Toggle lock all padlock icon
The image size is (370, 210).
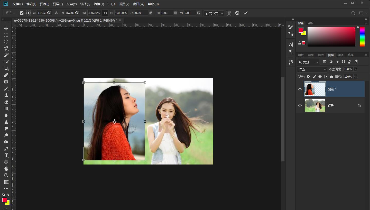[x=331, y=77]
